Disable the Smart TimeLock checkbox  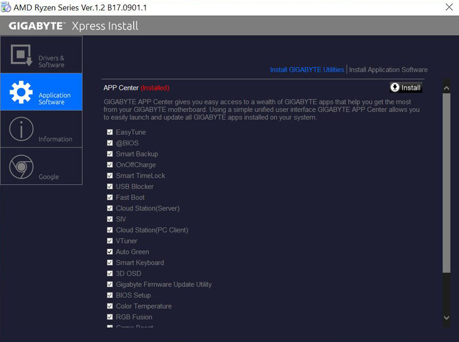coord(110,176)
